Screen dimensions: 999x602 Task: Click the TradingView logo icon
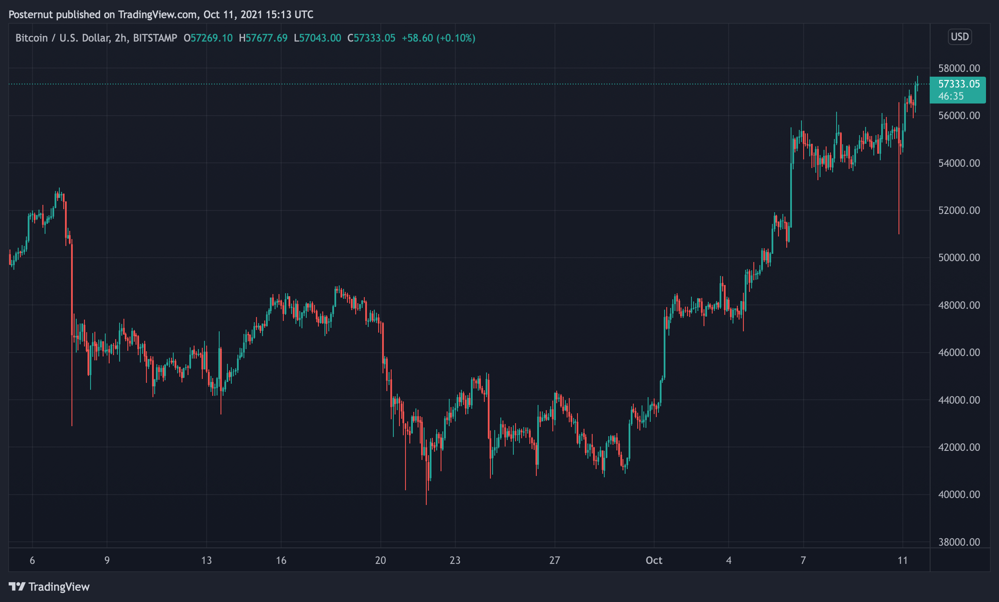(17, 587)
